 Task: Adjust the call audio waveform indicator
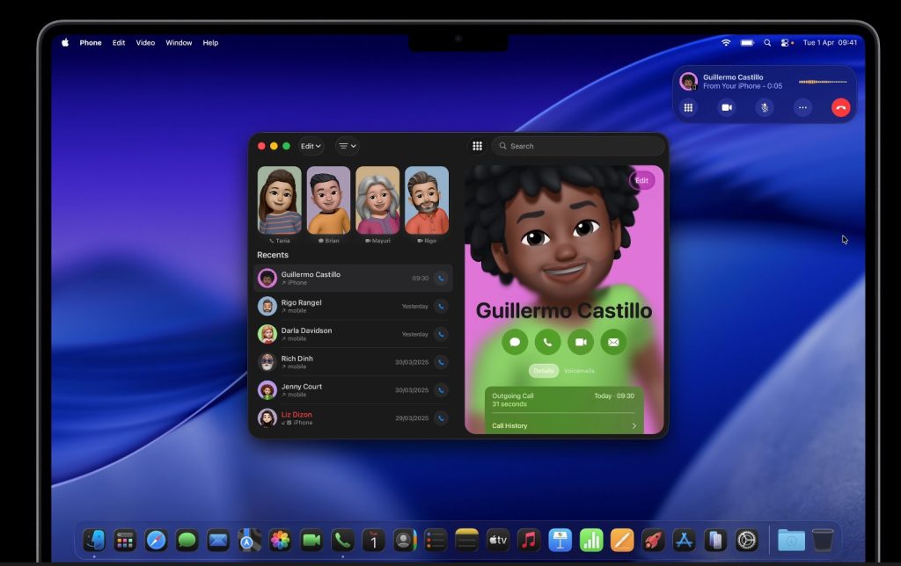click(824, 81)
